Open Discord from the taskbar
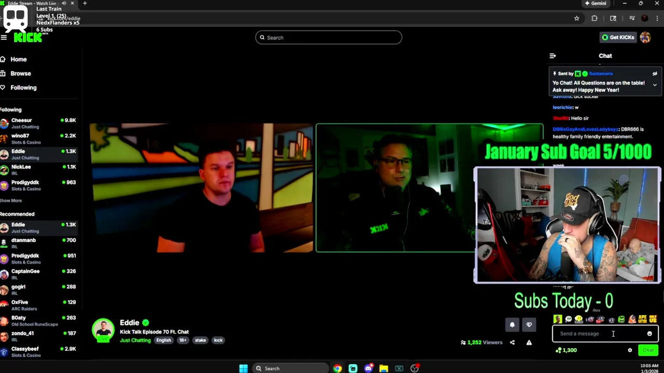The height and width of the screenshot is (373, 664). [x=368, y=368]
